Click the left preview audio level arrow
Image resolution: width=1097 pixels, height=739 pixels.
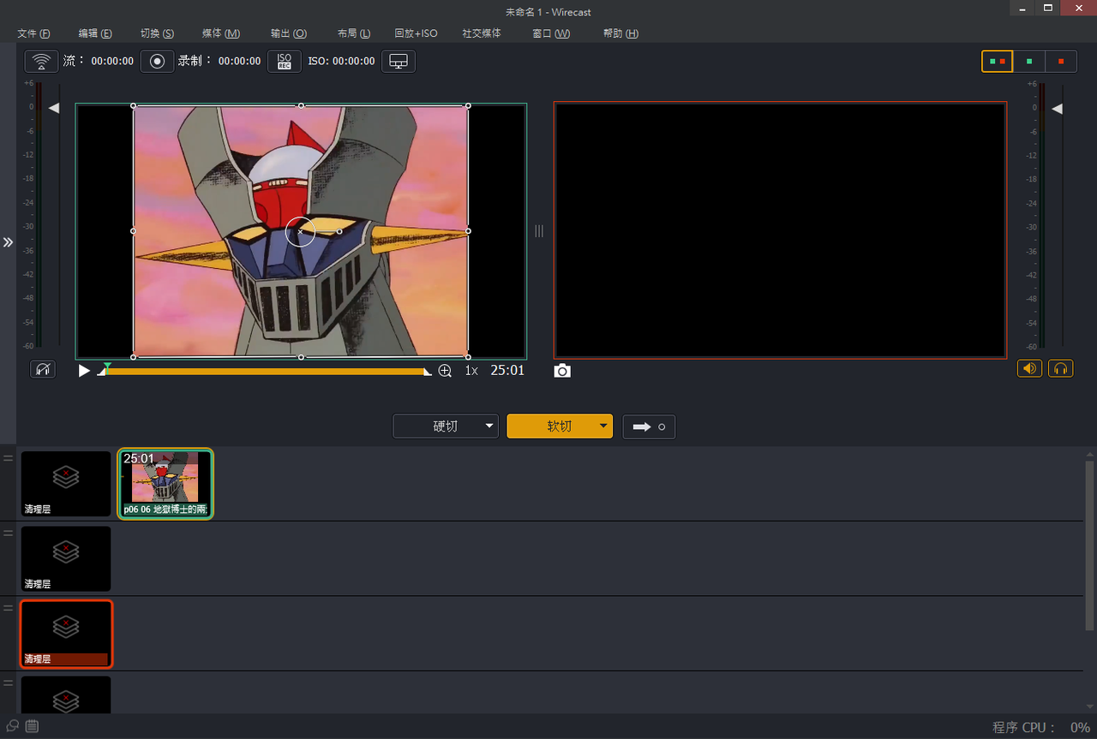[54, 108]
